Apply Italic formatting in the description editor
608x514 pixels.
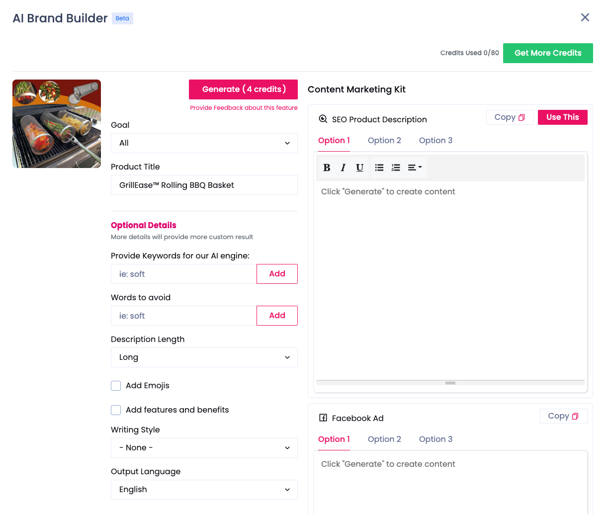(343, 168)
